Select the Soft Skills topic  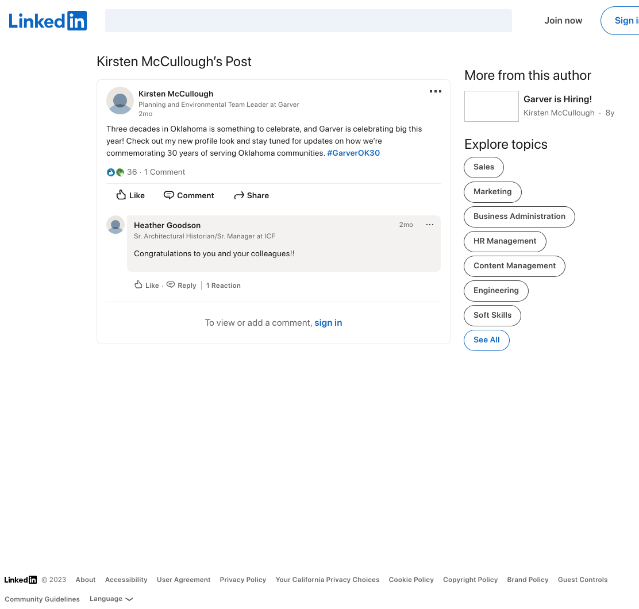[x=492, y=315]
